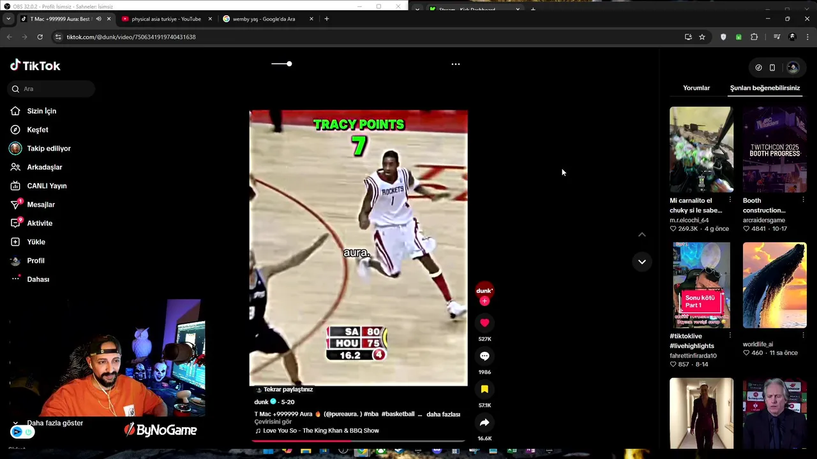Open Chrome tab search dropdown arrow
Screen dimensions: 817x459
click(x=8, y=19)
